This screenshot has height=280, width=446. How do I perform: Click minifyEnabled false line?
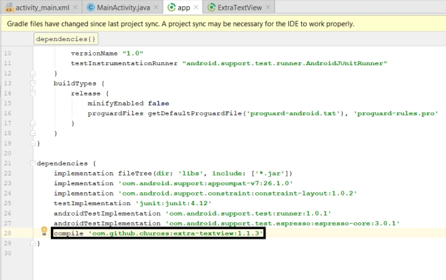point(128,104)
